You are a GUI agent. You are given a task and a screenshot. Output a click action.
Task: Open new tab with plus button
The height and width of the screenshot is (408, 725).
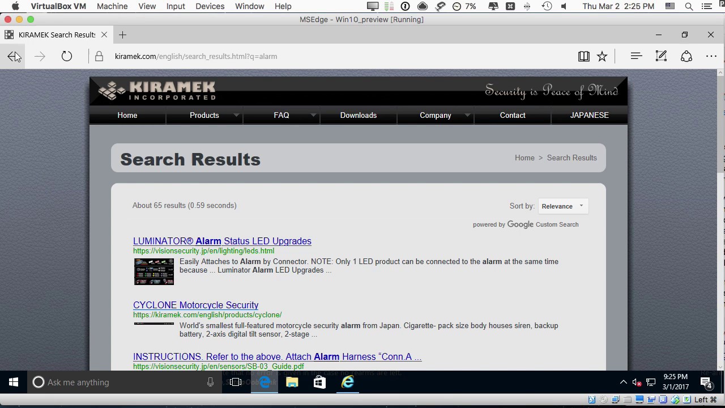[x=122, y=35]
